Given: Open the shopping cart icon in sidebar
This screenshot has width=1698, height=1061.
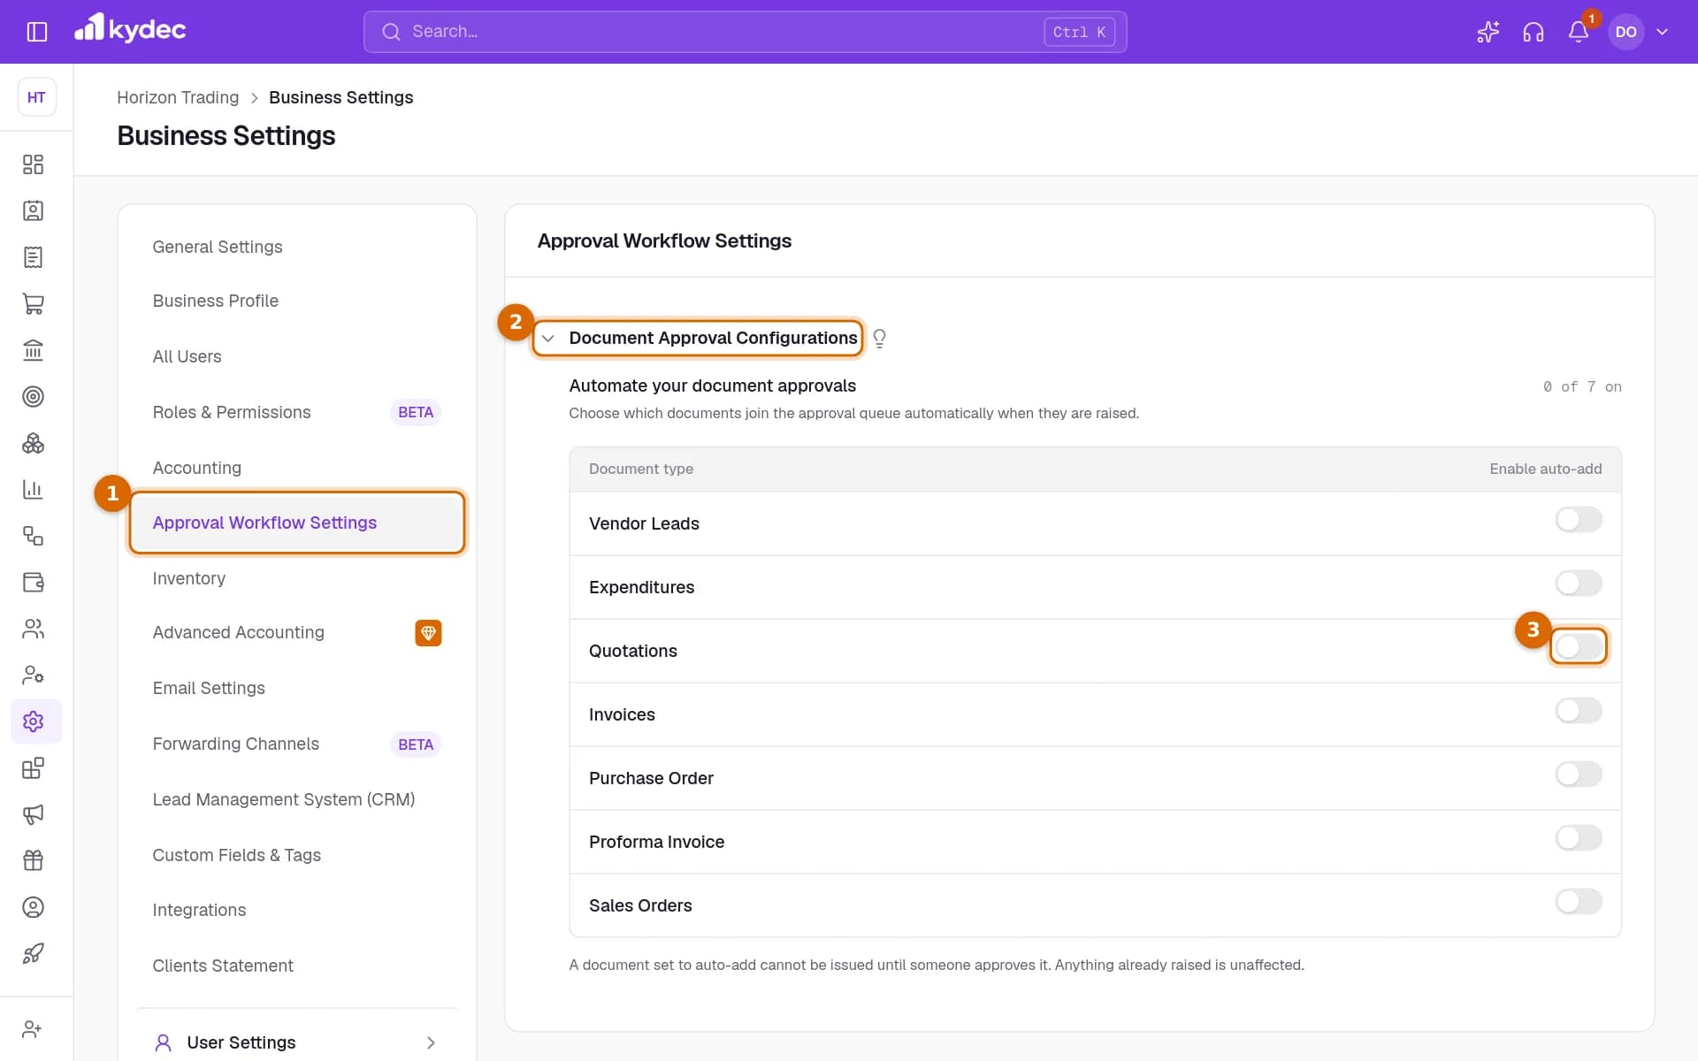Looking at the screenshot, I should click(x=33, y=303).
